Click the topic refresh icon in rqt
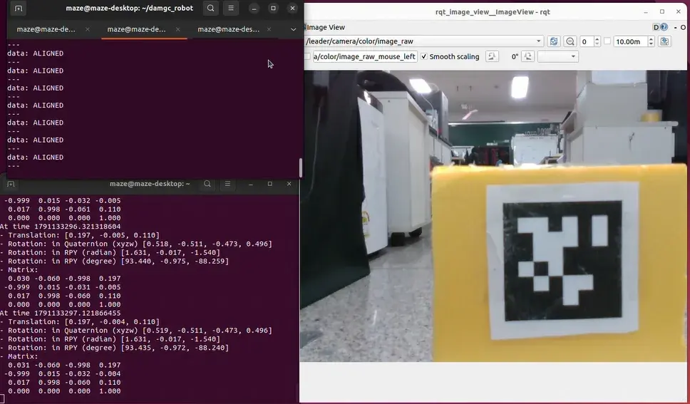The height and width of the screenshot is (404, 690). tap(554, 41)
